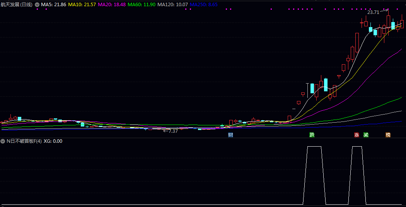Click the orange 榜 event marker icon
Viewport: 406px width, 207px height.
click(388, 135)
